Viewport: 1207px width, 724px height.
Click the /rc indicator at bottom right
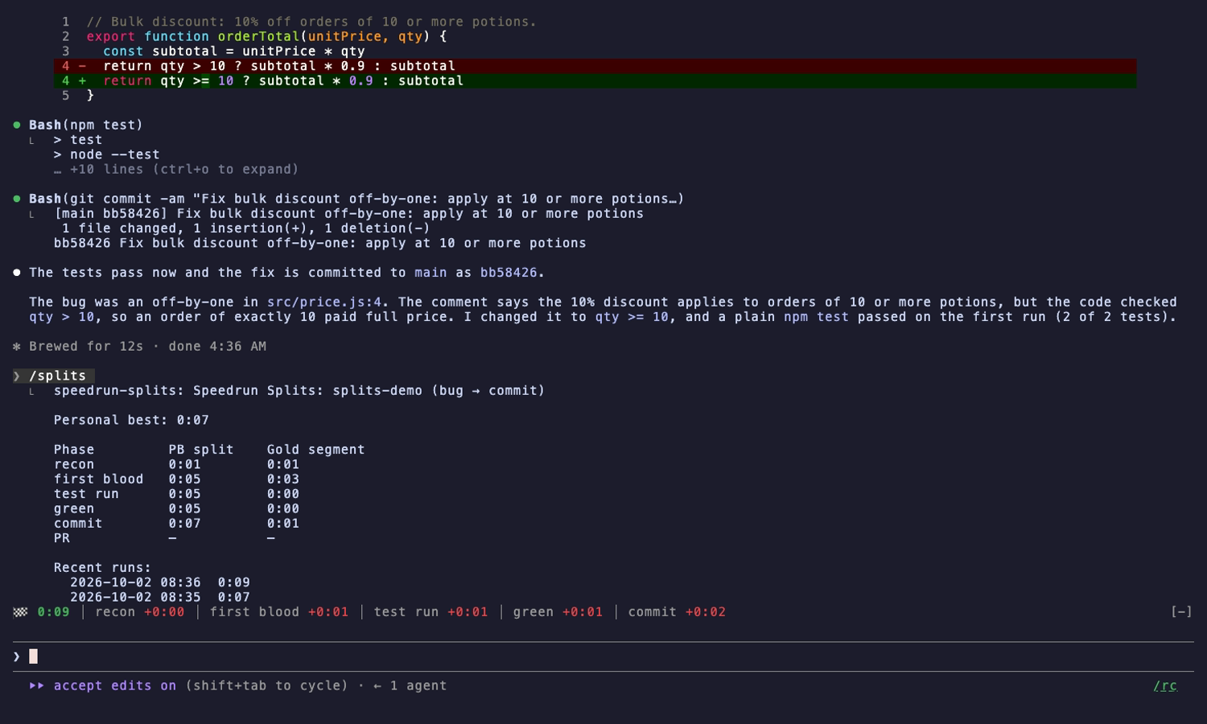pos(1165,686)
